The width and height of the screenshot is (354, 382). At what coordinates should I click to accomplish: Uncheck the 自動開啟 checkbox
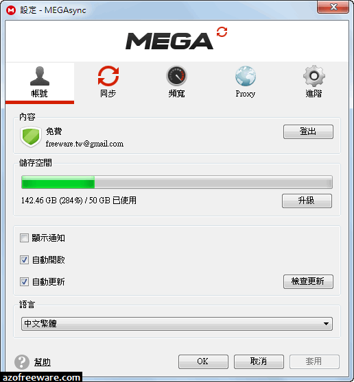pyautogui.click(x=24, y=260)
